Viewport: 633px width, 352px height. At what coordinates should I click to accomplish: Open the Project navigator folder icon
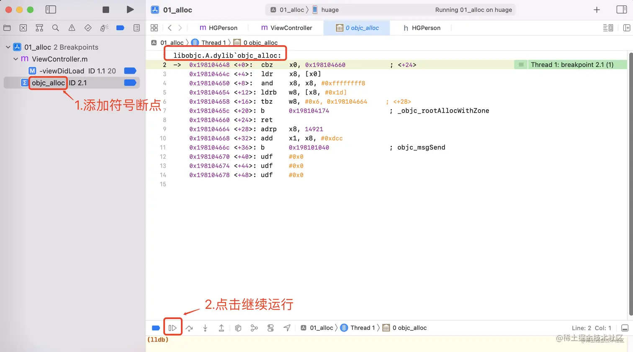pyautogui.click(x=7, y=28)
